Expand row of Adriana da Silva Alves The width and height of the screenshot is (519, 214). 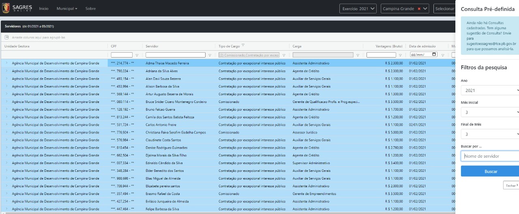coord(6,71)
